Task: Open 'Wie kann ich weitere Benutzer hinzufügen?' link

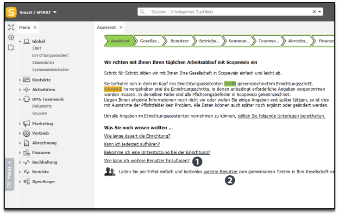Action: pyautogui.click(x=147, y=161)
